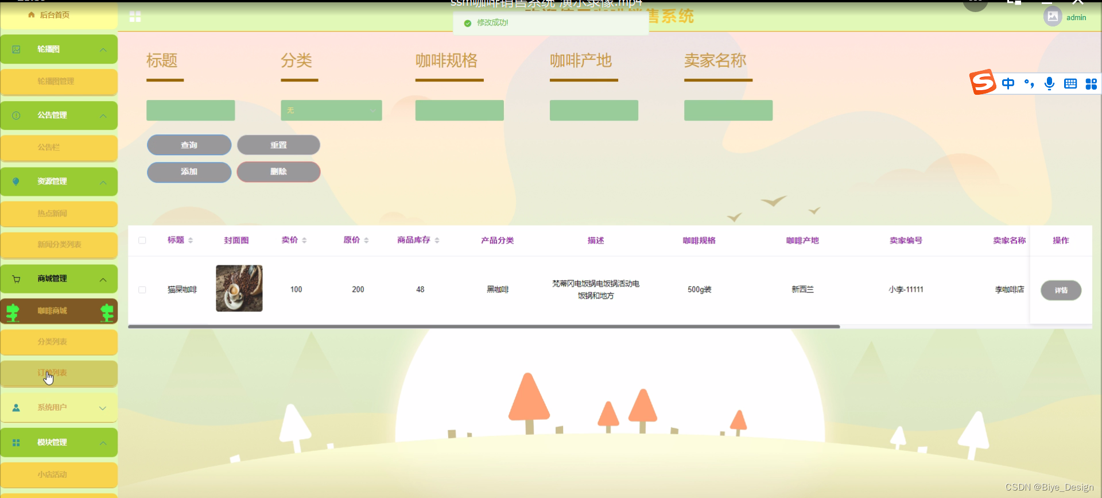
Task: Open the 后台首页 home icon
Action: pyautogui.click(x=32, y=15)
